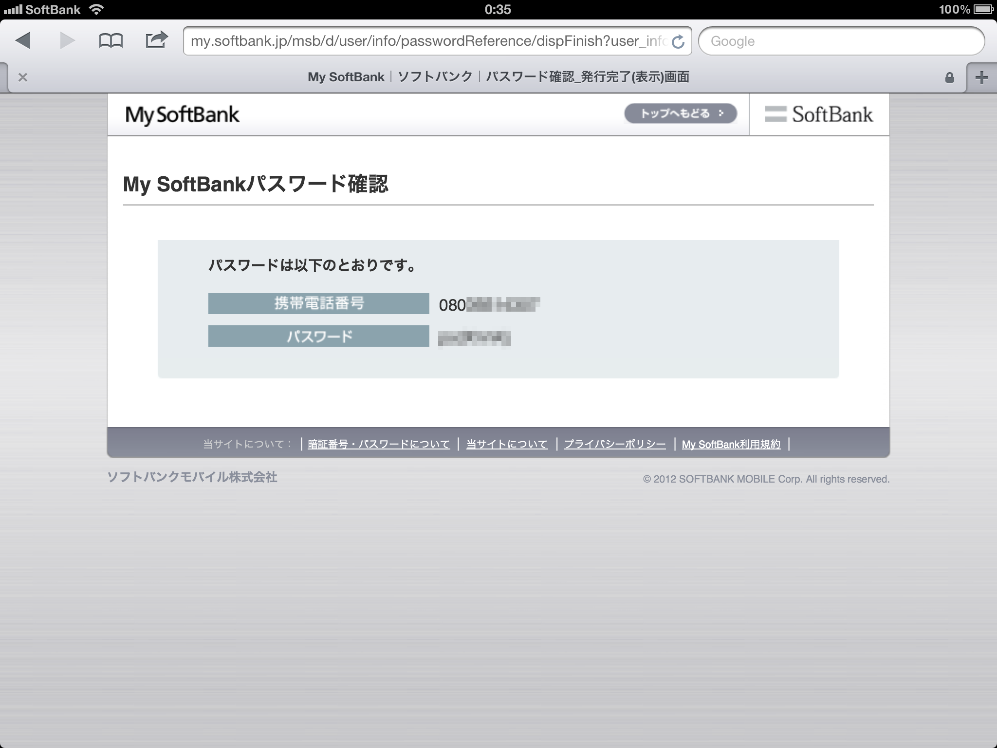Click the 携帯電話番号 label
Image resolution: width=997 pixels, height=748 pixels.
coord(319,303)
